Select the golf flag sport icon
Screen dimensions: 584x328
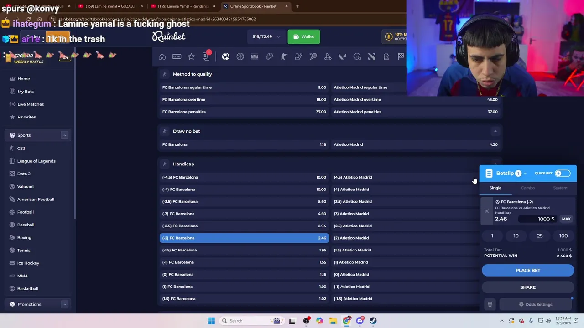(328, 56)
